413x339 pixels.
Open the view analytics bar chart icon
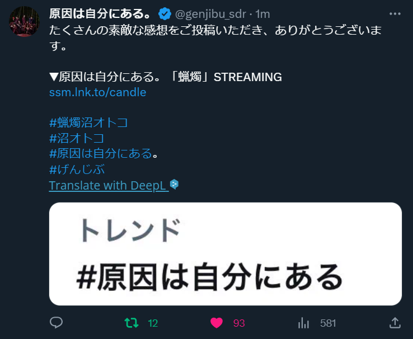click(x=303, y=323)
